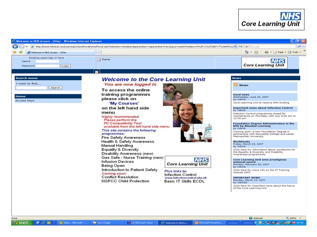
Task: Click the Password input field
Action: click(47, 66)
